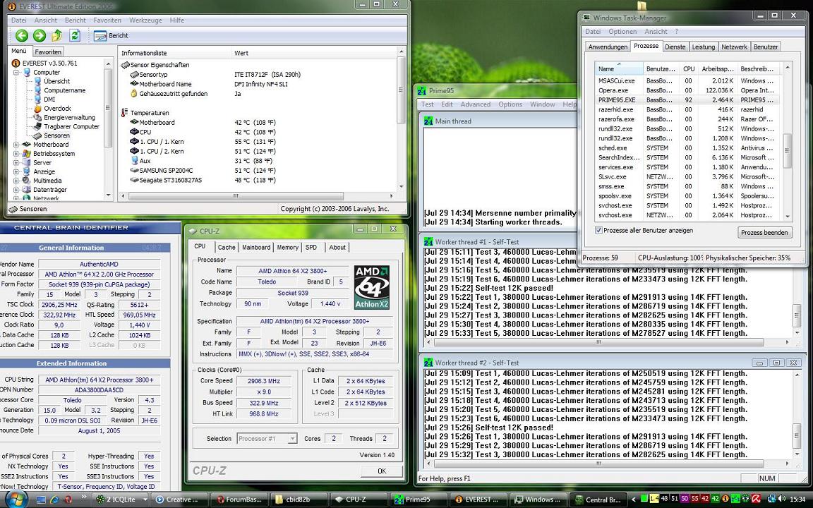Switch to Leistung tab in Task Manager
Viewport: 813px width, 508px height.
point(704,47)
